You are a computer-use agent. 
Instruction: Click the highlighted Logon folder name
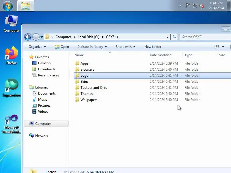click(x=85, y=76)
